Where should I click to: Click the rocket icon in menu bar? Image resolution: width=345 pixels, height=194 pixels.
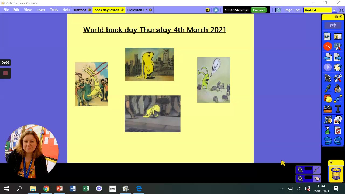coord(216,10)
